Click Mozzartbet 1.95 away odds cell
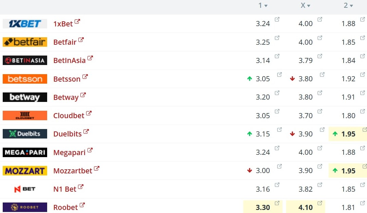 click(x=348, y=171)
